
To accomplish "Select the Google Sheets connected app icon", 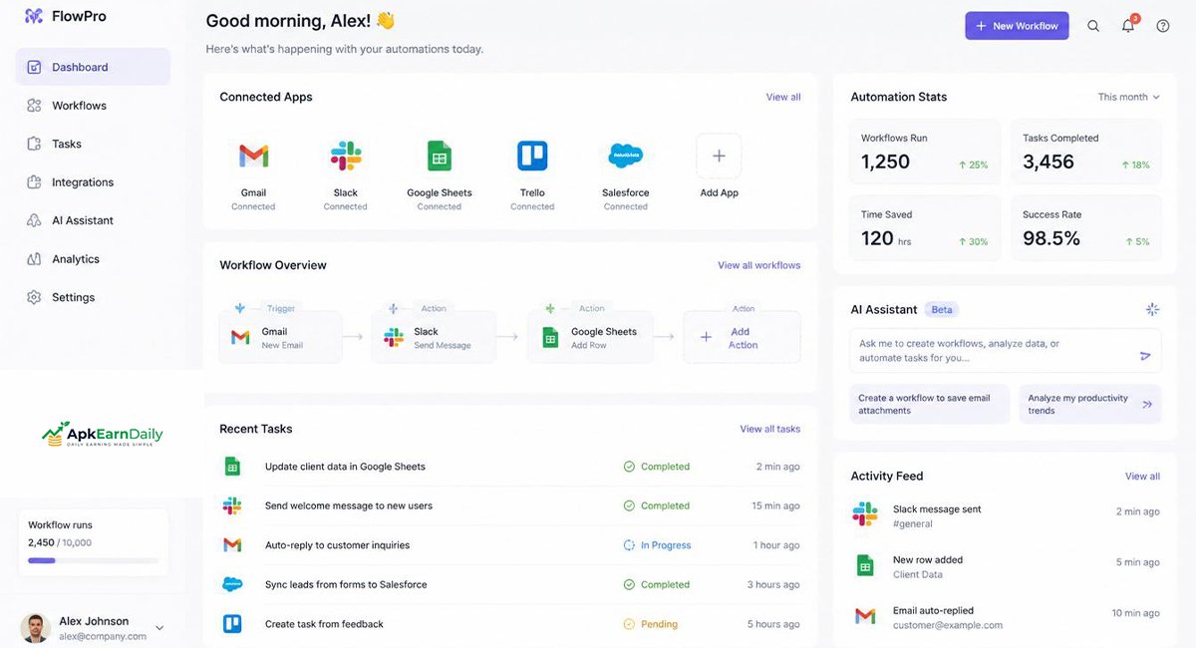I will [x=440, y=156].
